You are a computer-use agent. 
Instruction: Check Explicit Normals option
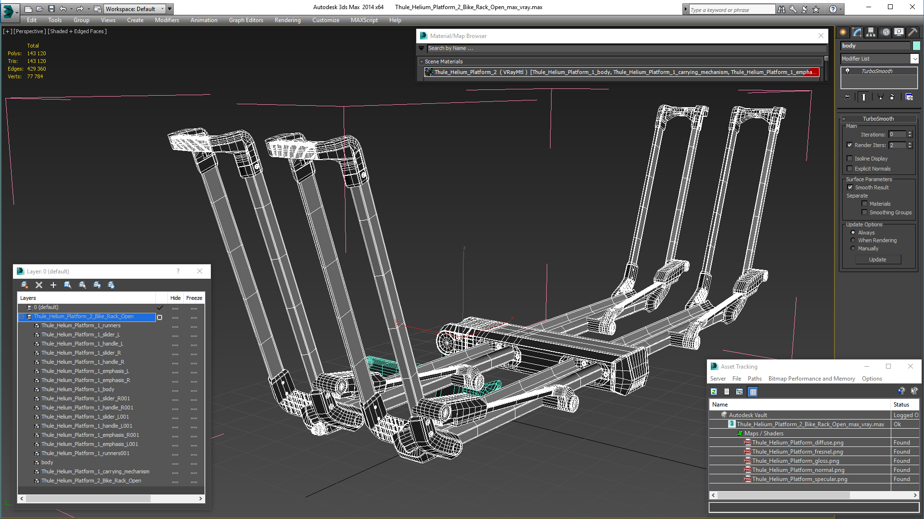[x=850, y=169]
